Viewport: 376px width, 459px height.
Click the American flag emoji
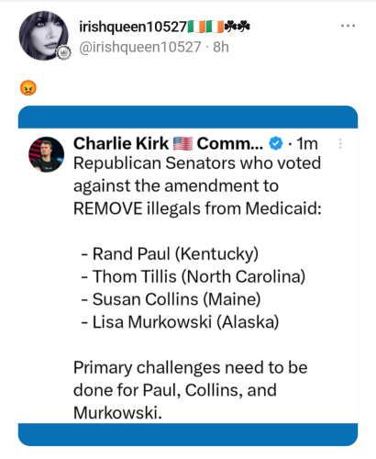coord(182,143)
